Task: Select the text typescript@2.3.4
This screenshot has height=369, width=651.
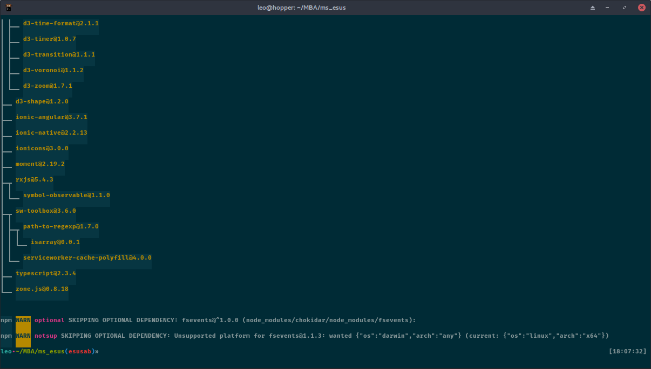Action: (46, 274)
